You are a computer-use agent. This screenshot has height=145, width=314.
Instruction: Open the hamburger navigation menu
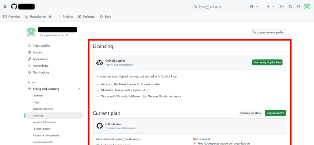(5, 7)
